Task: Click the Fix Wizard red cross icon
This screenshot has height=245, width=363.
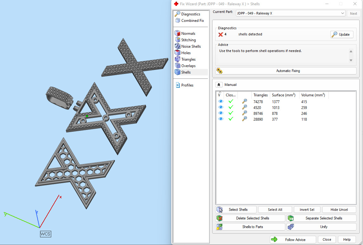Action: point(176,4)
